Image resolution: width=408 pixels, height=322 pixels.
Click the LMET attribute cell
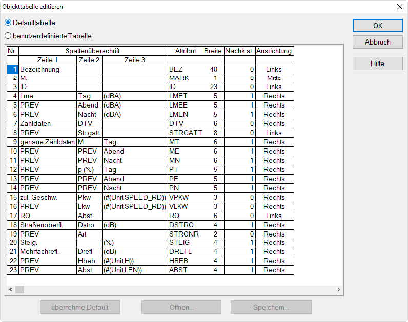coord(193,96)
